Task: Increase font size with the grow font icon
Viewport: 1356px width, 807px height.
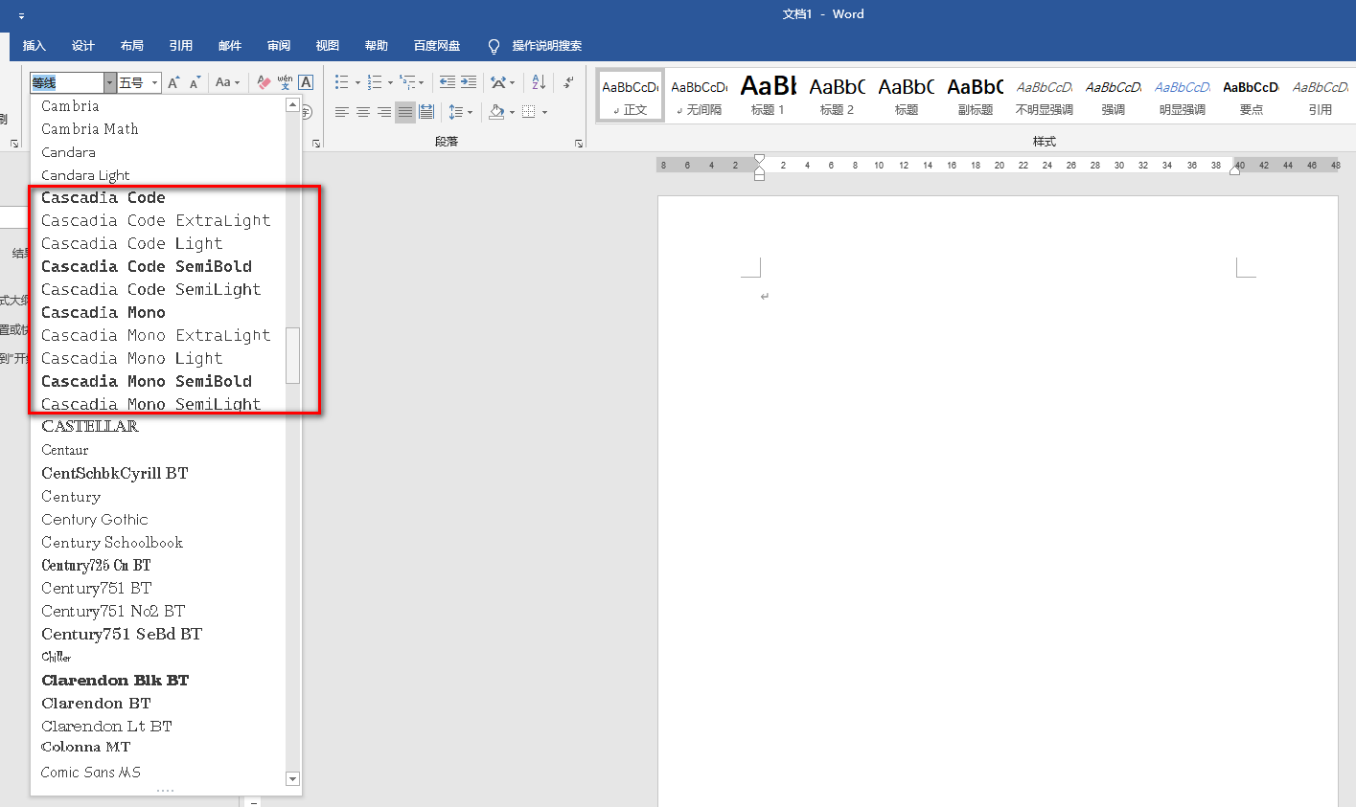Action: [x=173, y=82]
